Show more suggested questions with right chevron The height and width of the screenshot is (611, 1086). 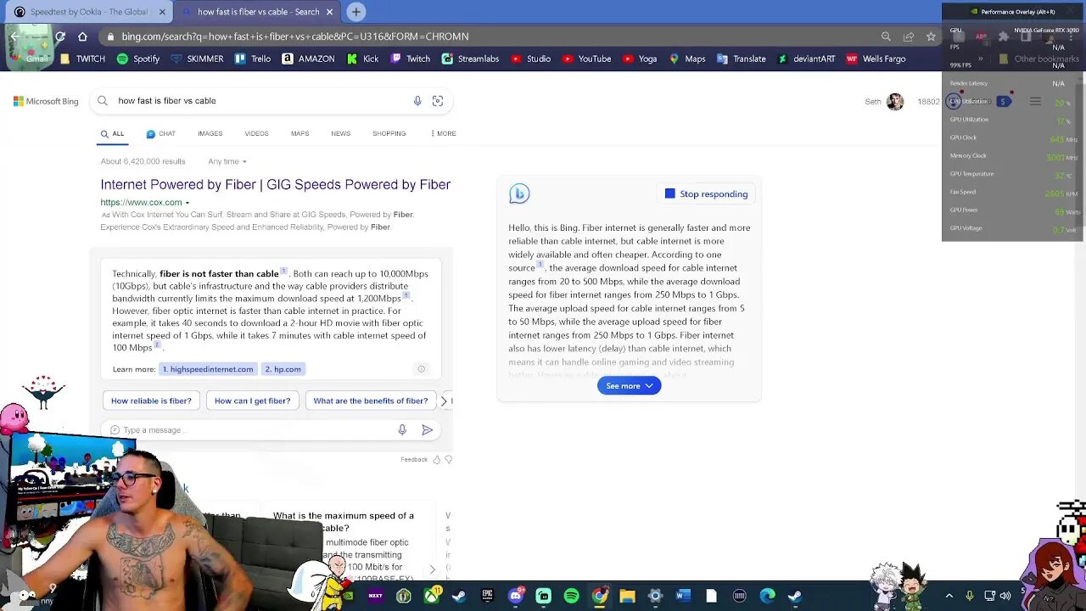(x=444, y=401)
